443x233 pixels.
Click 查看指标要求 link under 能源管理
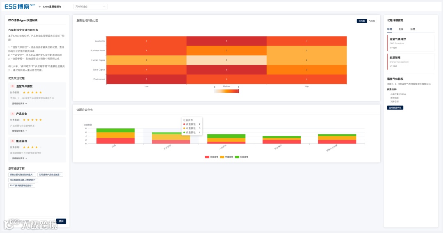point(20,158)
